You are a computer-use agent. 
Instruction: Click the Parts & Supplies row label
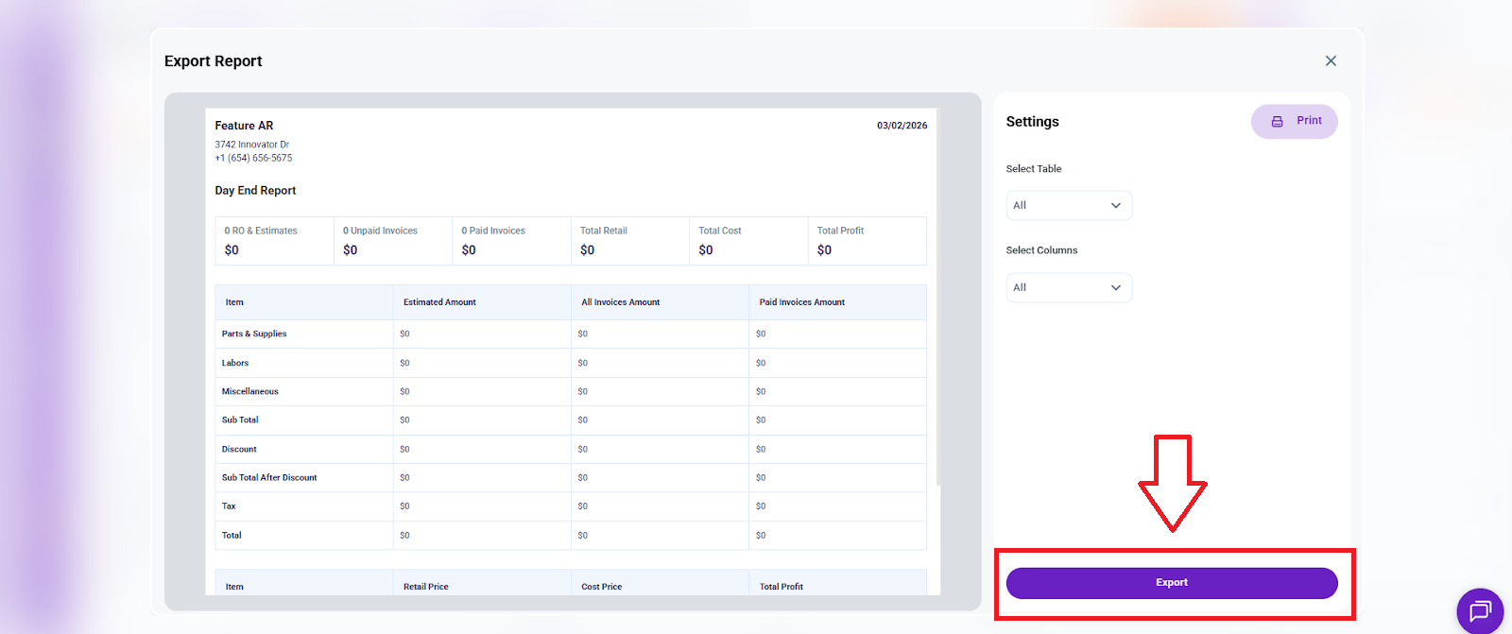pos(254,334)
